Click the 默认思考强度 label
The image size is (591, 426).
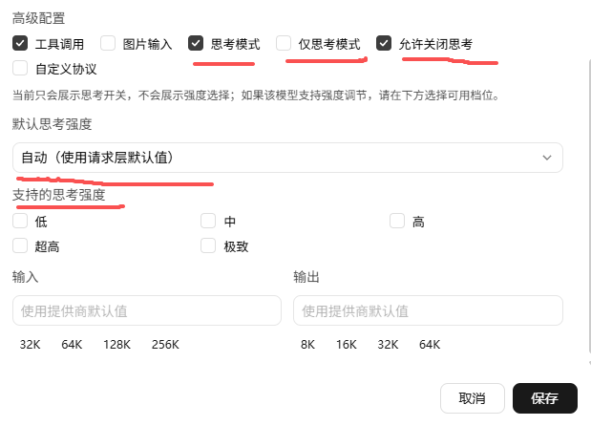point(52,124)
